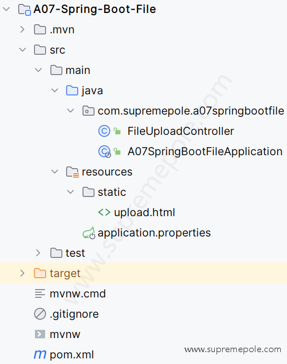287x364 pixels.
Task: Expand the .mvn folder
Action: click(23, 29)
